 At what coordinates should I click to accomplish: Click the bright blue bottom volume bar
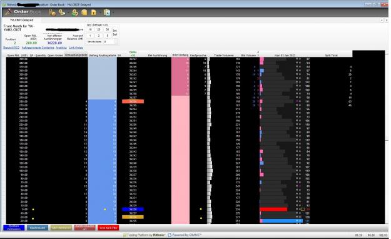pyautogui.click(x=283, y=221)
